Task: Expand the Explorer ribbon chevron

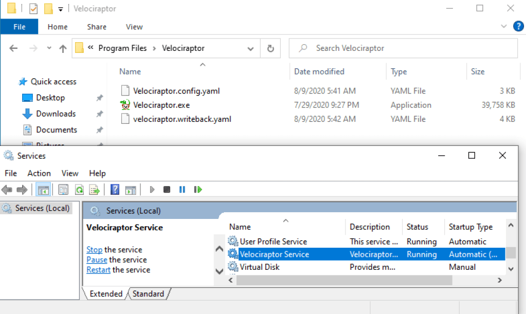Action: coord(503,27)
